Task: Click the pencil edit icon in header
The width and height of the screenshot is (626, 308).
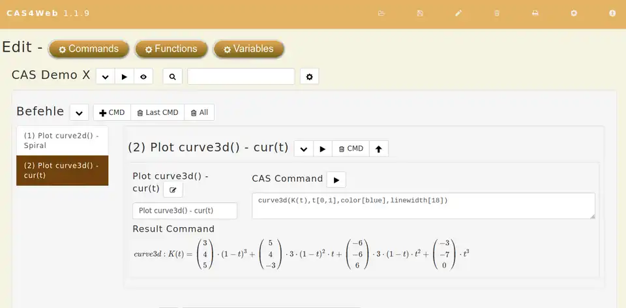Action: tap(458, 13)
